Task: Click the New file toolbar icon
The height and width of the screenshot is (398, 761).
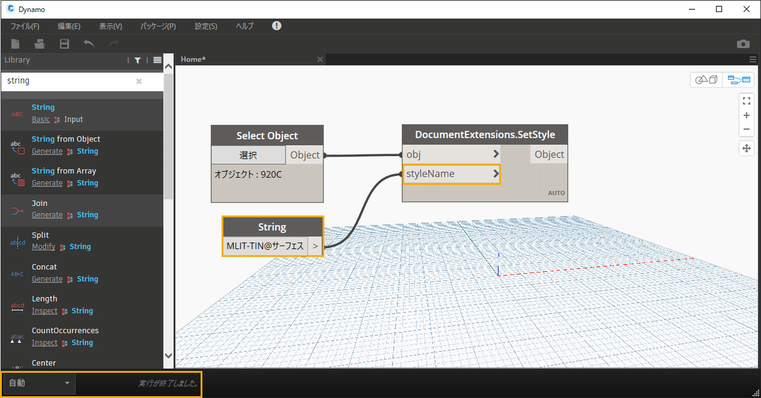Action: coord(15,44)
